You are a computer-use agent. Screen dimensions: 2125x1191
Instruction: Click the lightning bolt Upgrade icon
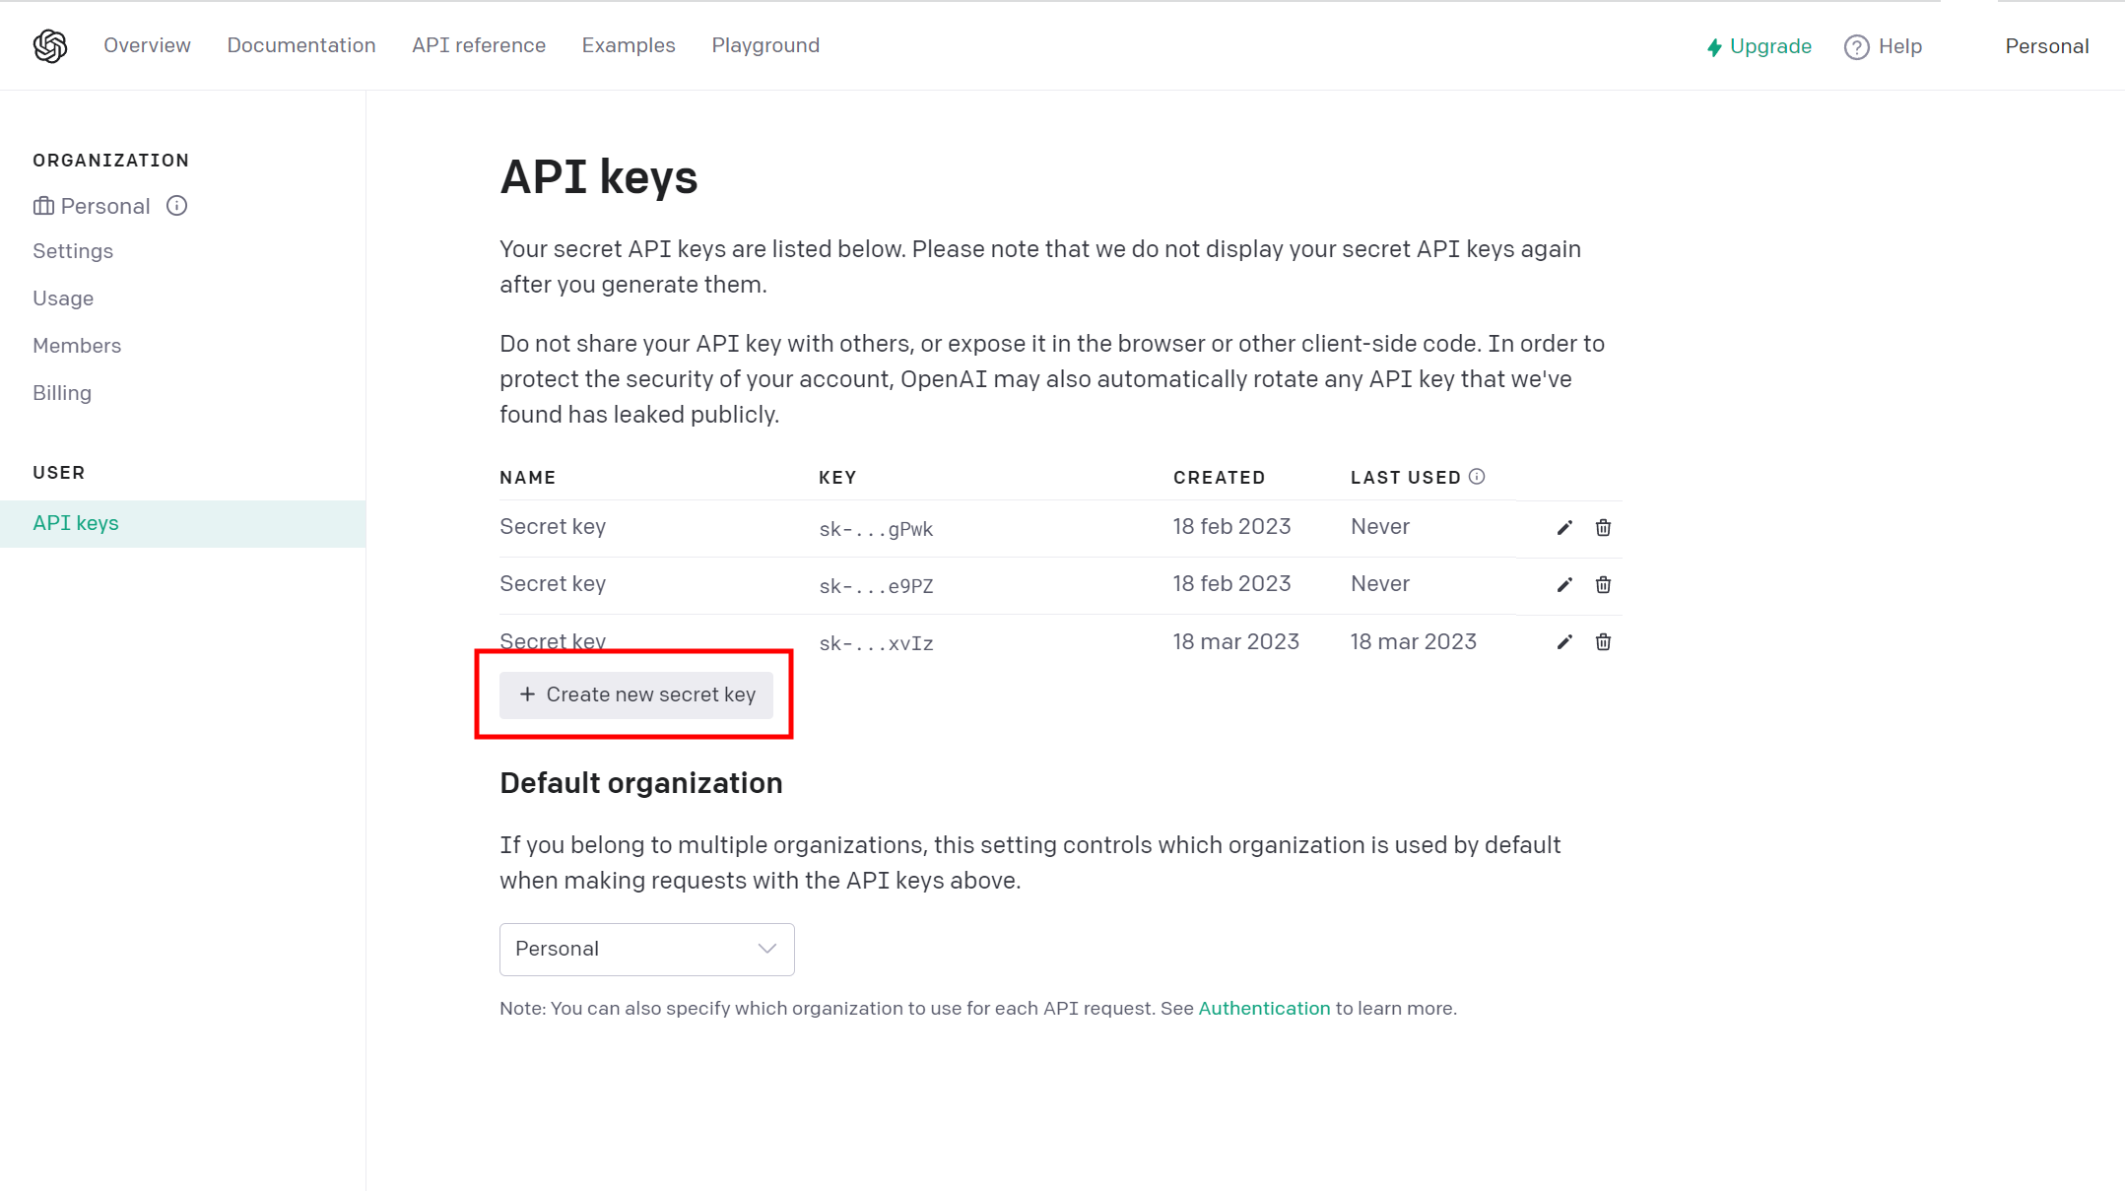(x=1714, y=46)
